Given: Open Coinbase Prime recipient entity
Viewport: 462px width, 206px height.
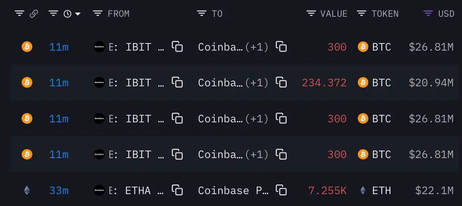Looking at the screenshot, I should click(x=233, y=190).
